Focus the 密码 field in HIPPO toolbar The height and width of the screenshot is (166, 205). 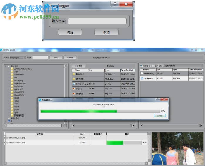(x=40, y=57)
